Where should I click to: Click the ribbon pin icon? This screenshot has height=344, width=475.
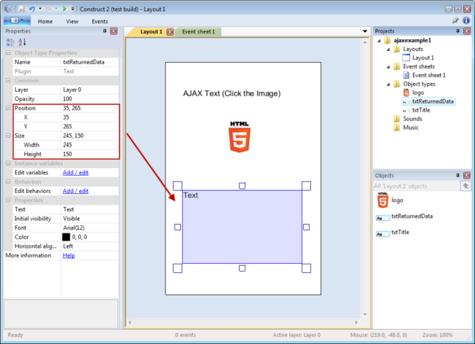(x=455, y=20)
